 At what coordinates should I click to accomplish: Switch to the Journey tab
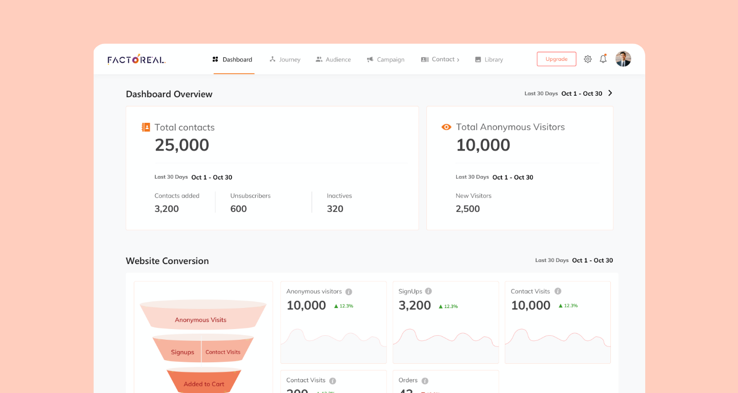pyautogui.click(x=285, y=59)
